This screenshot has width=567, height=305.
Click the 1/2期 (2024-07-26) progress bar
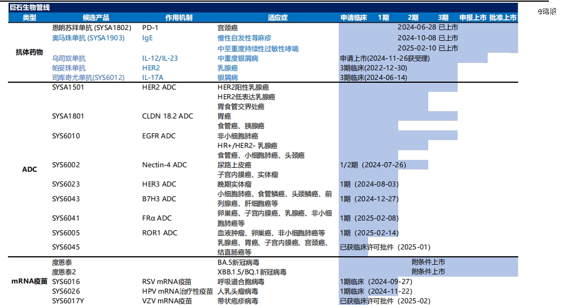pyautogui.click(x=373, y=164)
